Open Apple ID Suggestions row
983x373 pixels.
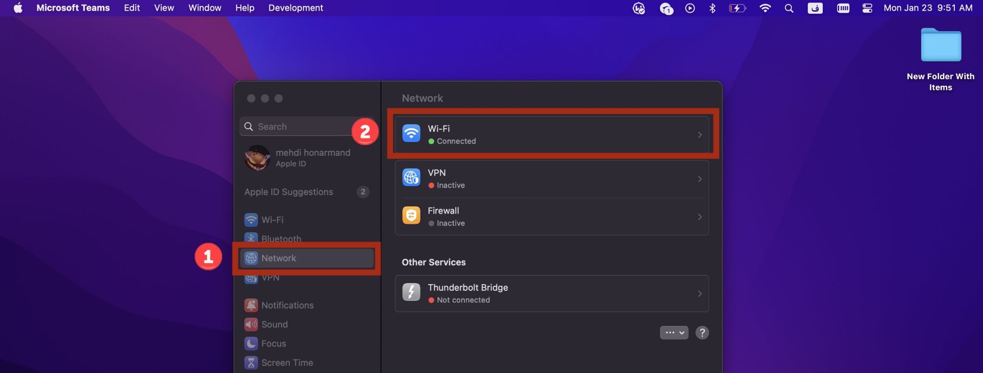coord(307,192)
